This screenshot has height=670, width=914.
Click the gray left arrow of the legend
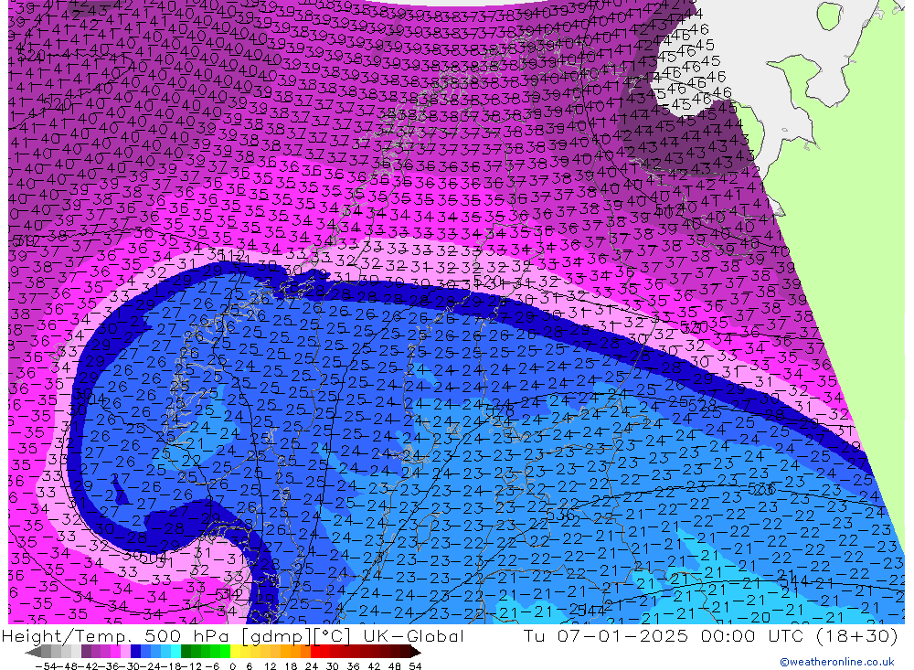click(33, 652)
